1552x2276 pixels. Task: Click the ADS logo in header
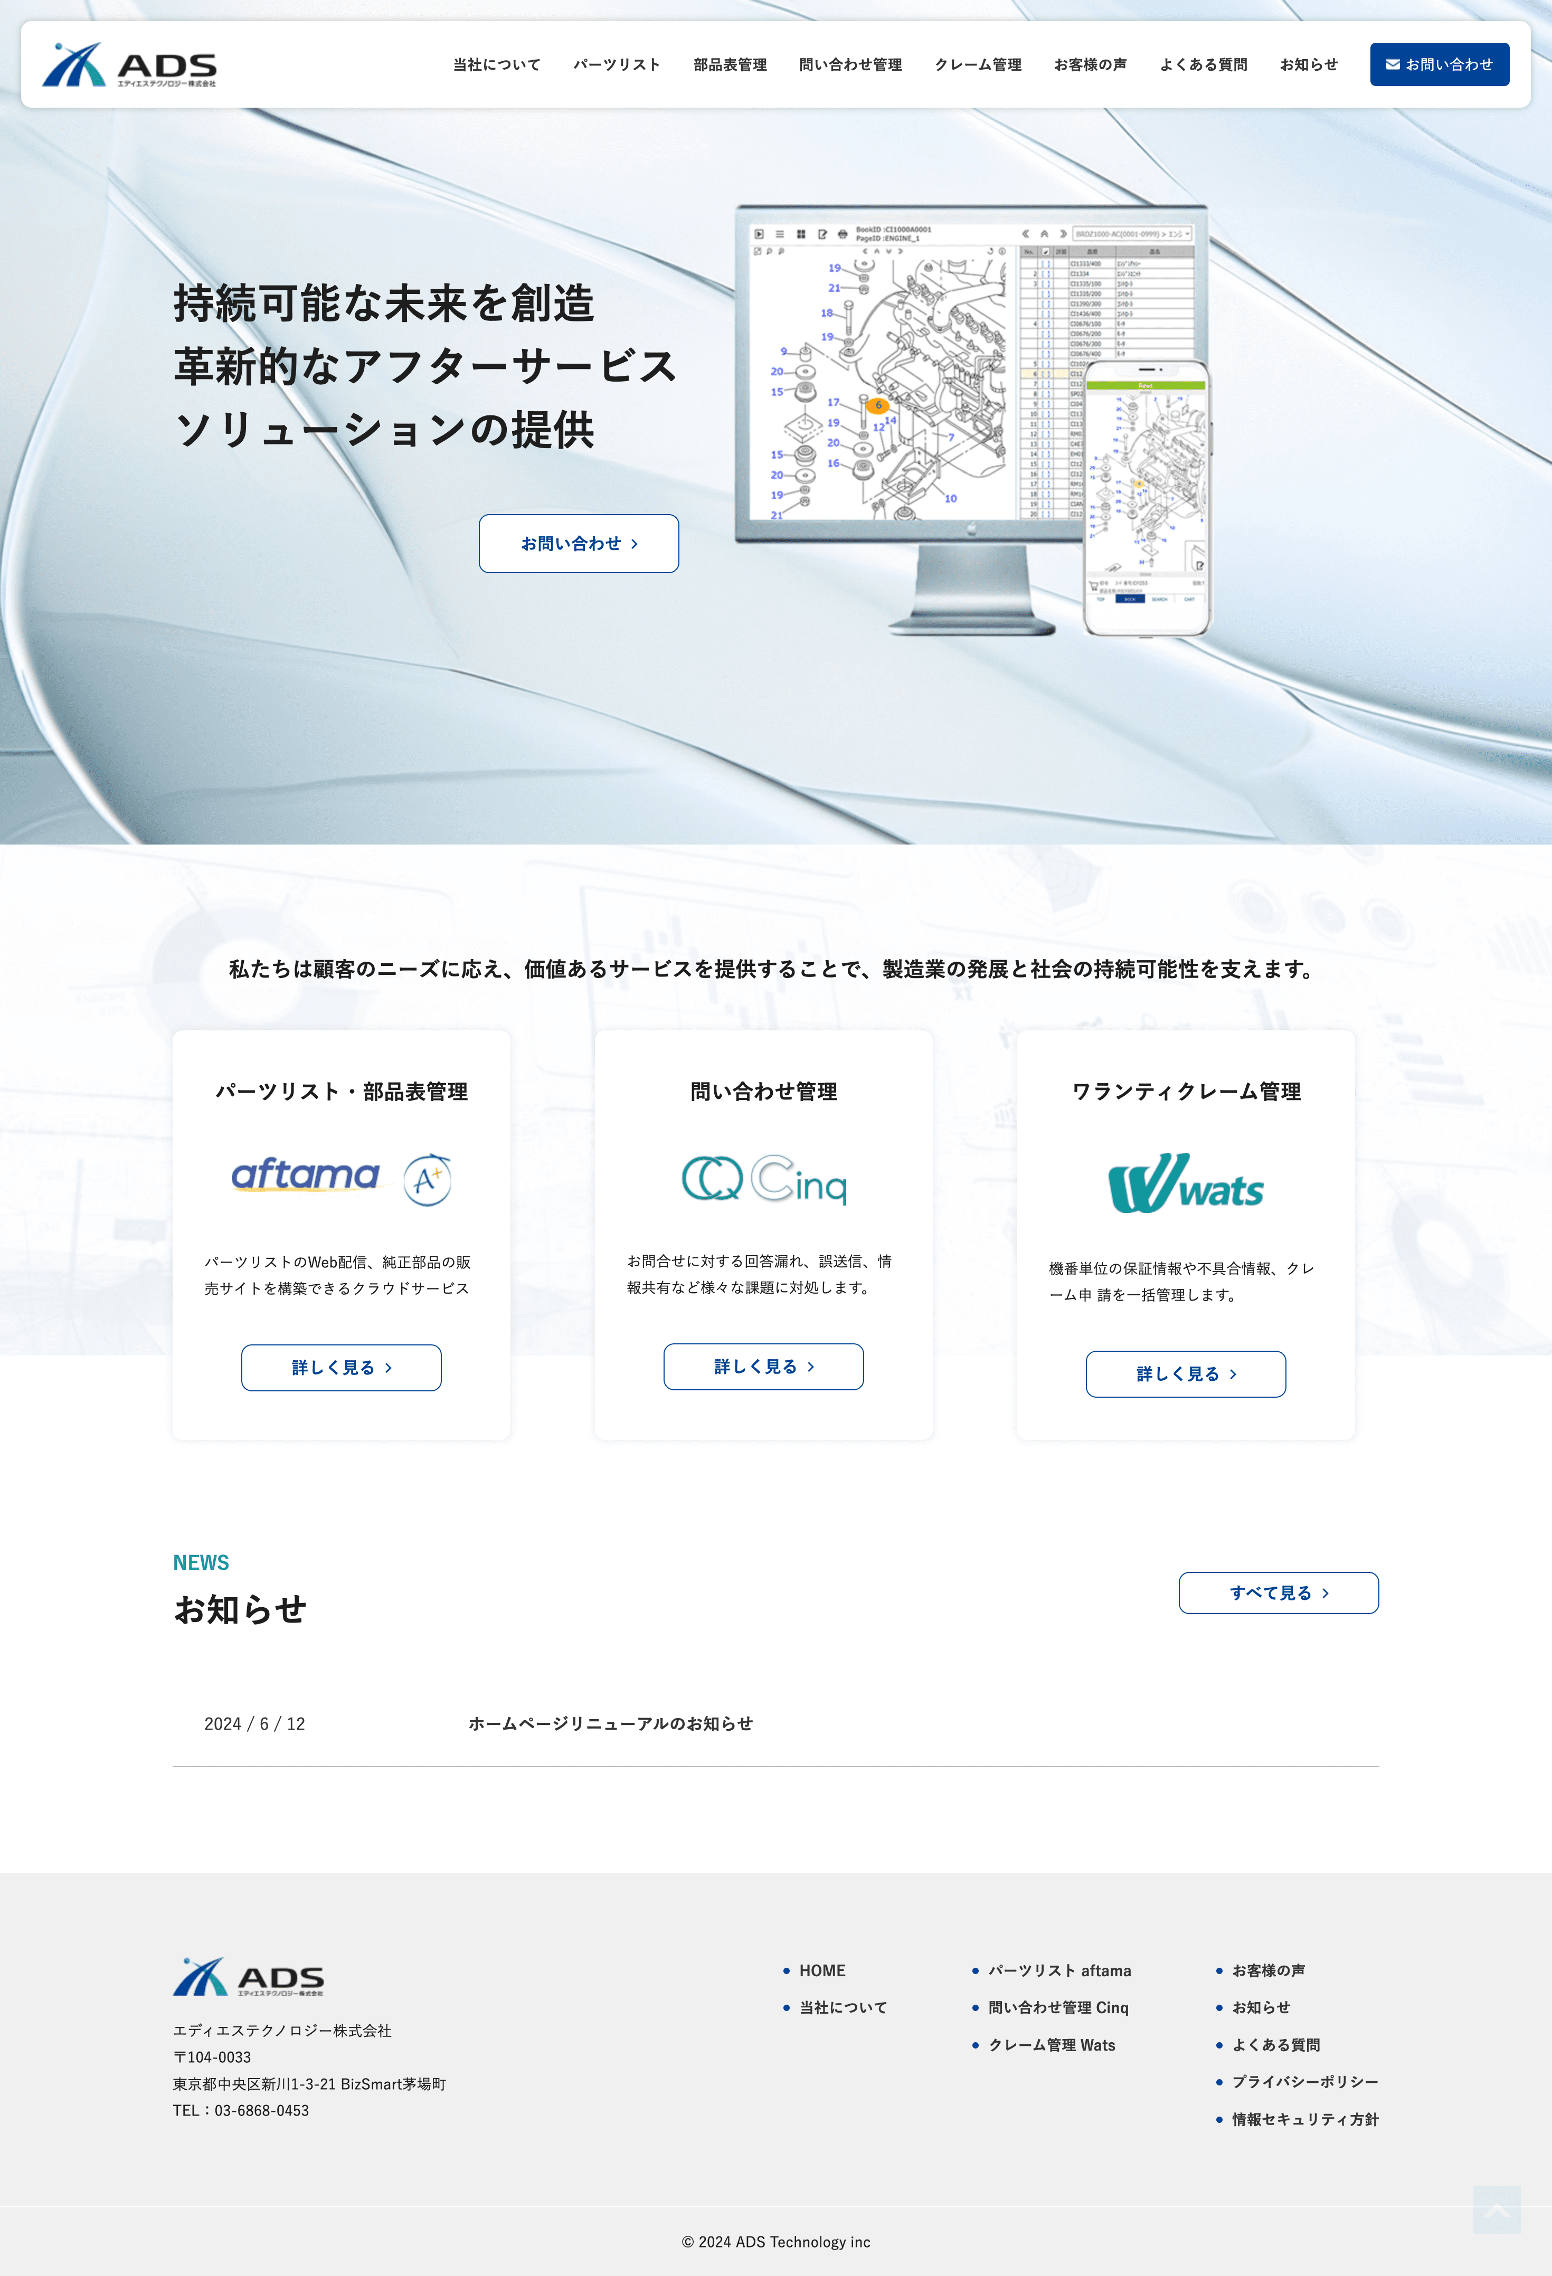(x=129, y=64)
